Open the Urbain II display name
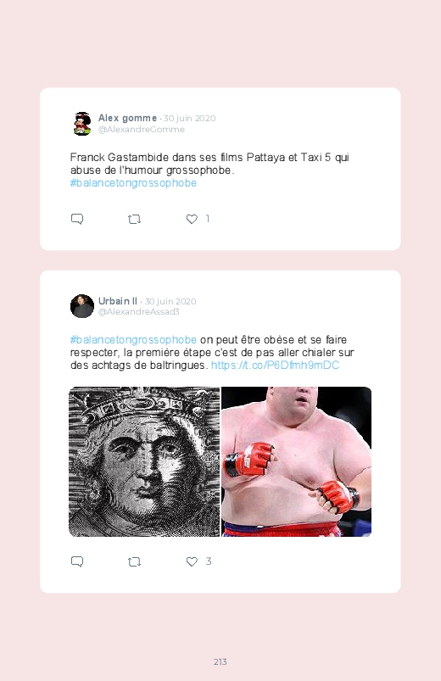The image size is (441, 681). pyautogui.click(x=118, y=301)
